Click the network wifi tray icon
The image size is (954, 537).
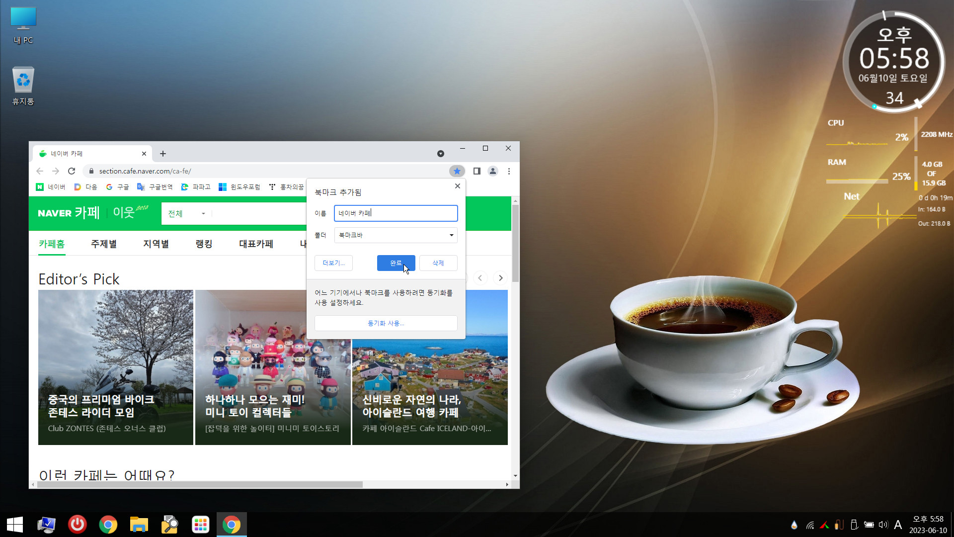click(x=810, y=525)
